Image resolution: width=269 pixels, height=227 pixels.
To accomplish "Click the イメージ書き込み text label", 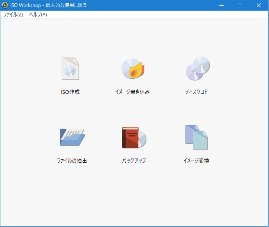I will coord(132,92).
